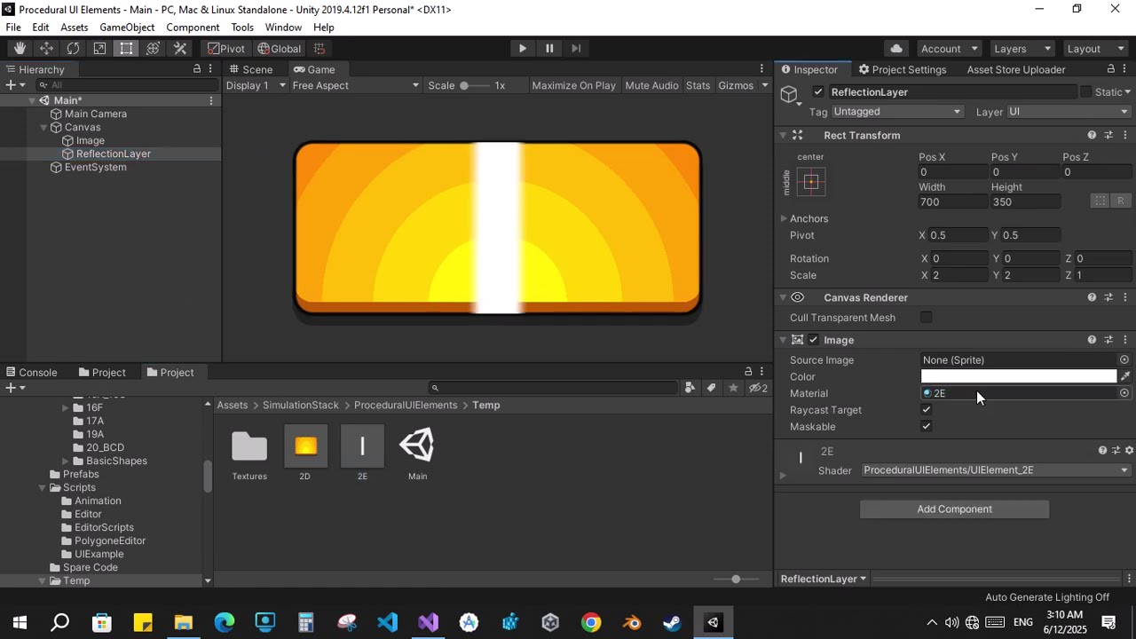1136x639 pixels.
Task: Open the GameObject menu
Action: tap(127, 28)
